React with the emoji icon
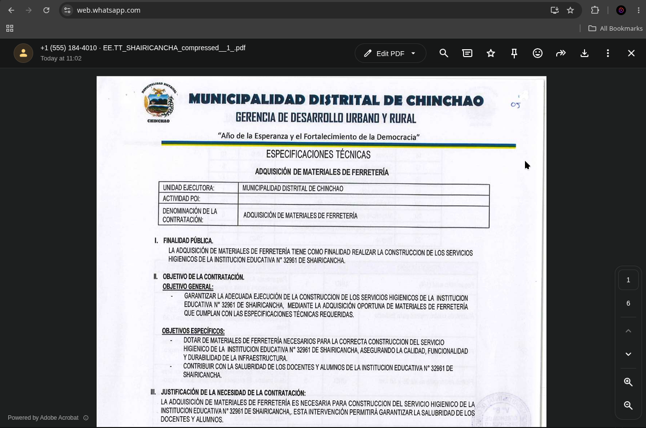646x428 pixels. click(538, 53)
